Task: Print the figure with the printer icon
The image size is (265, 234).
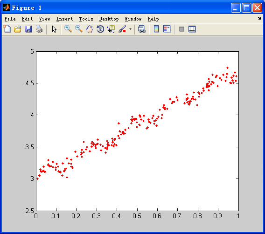Action: 39,29
